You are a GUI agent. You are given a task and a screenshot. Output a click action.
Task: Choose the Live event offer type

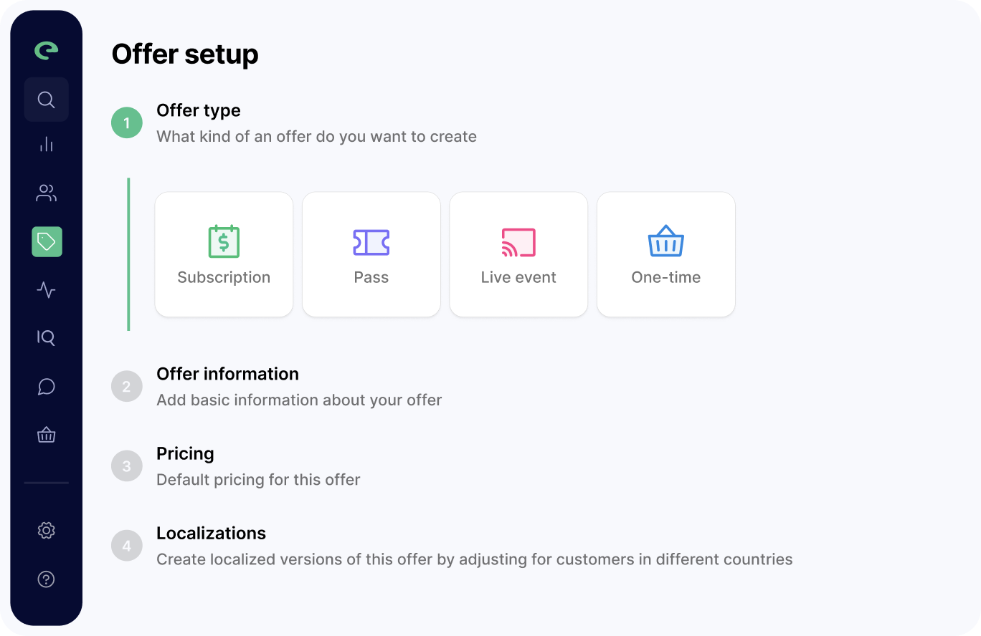point(518,254)
